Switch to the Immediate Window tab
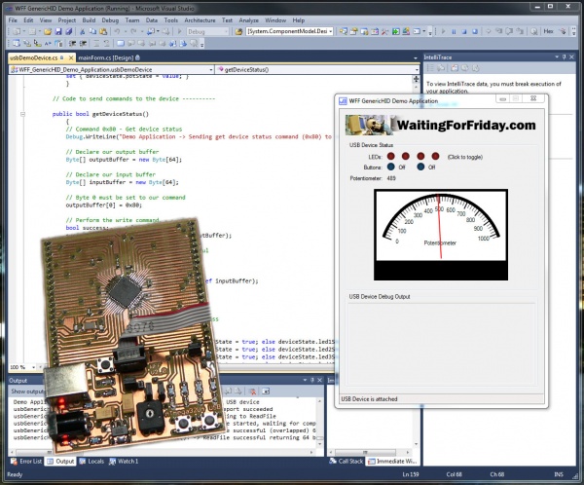 coord(392,462)
